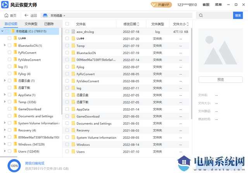
Task: Collapse the 本地磁盘 (C:) tree node
Action: [2, 31]
